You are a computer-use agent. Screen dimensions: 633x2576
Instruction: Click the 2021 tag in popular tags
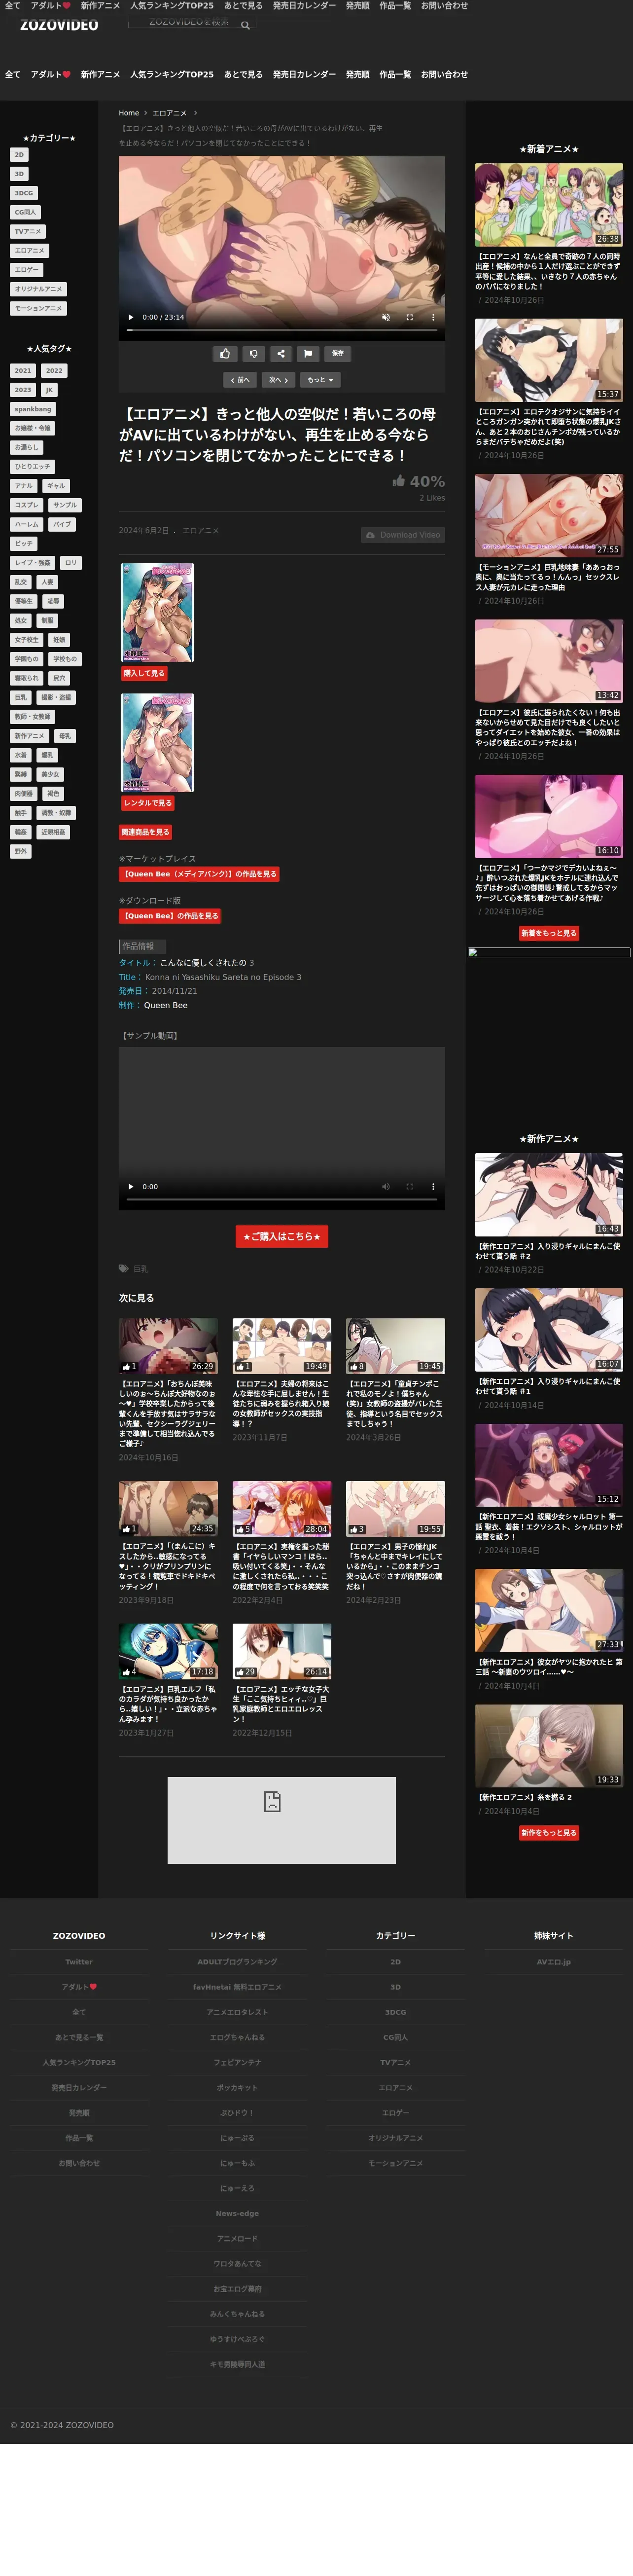click(x=23, y=371)
